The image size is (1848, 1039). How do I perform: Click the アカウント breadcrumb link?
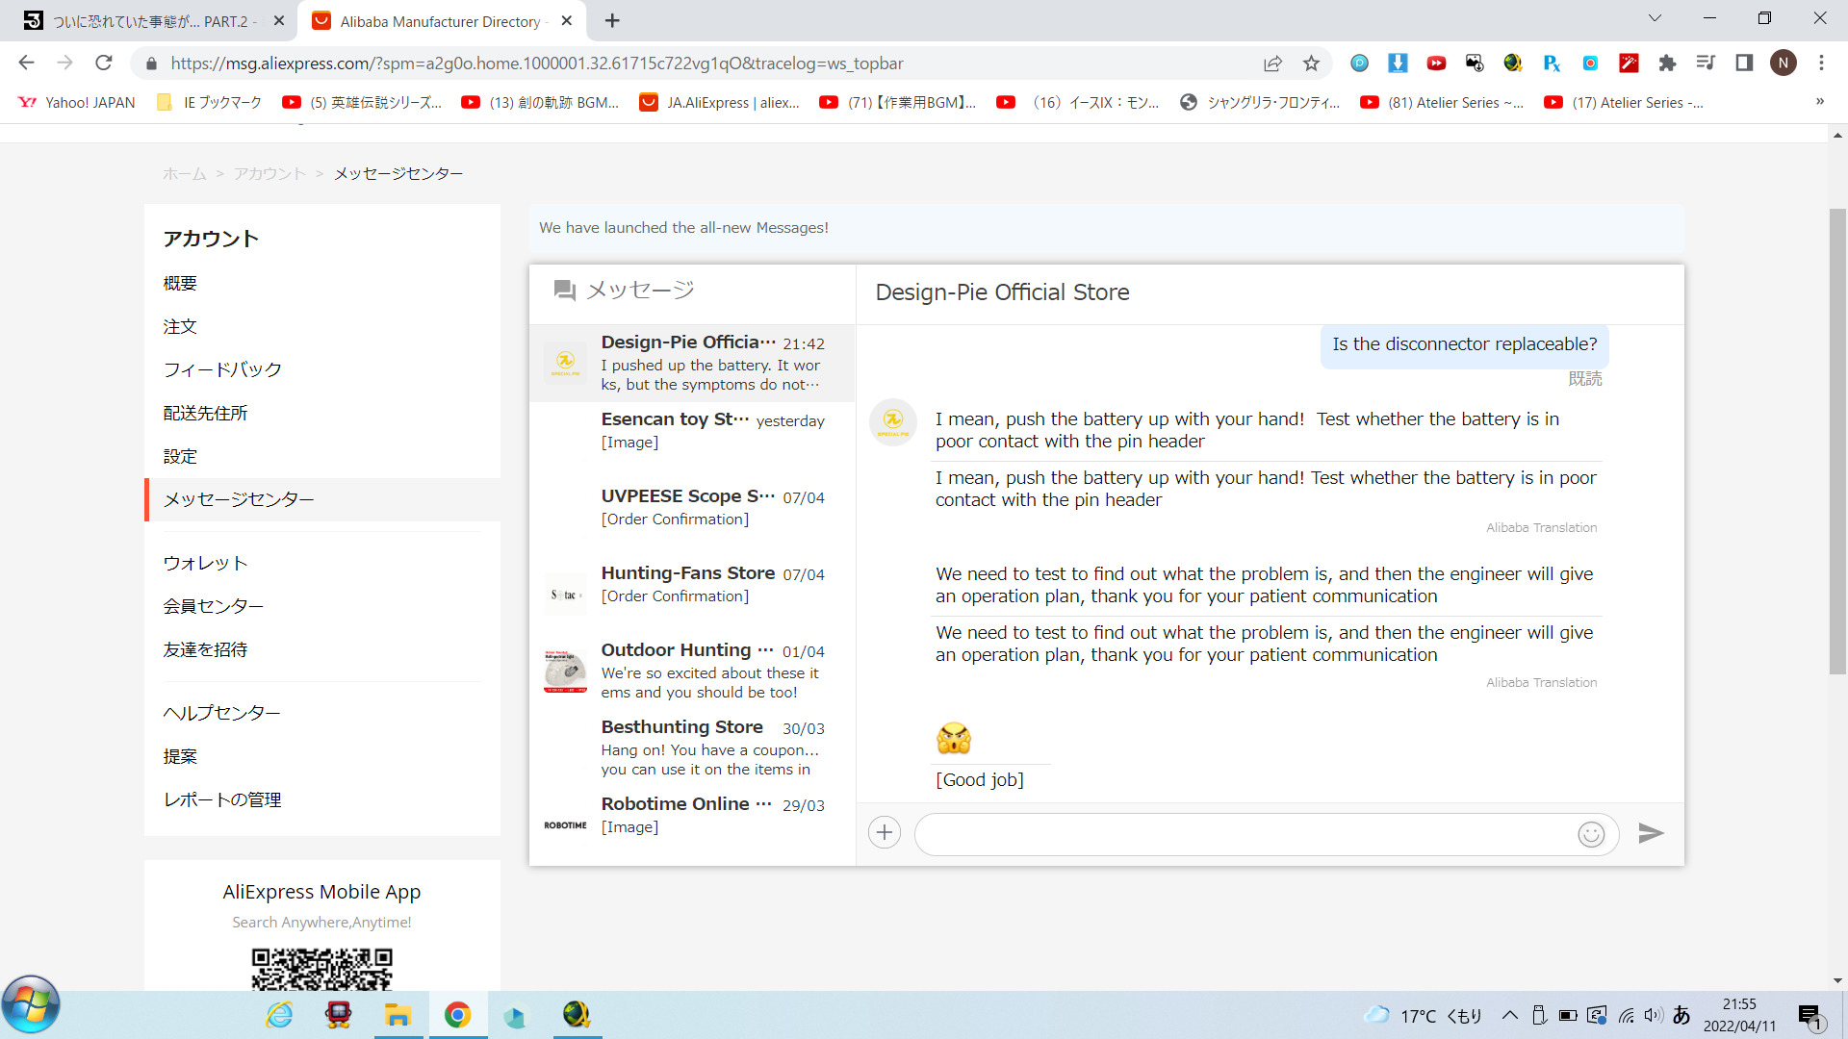coord(269,174)
